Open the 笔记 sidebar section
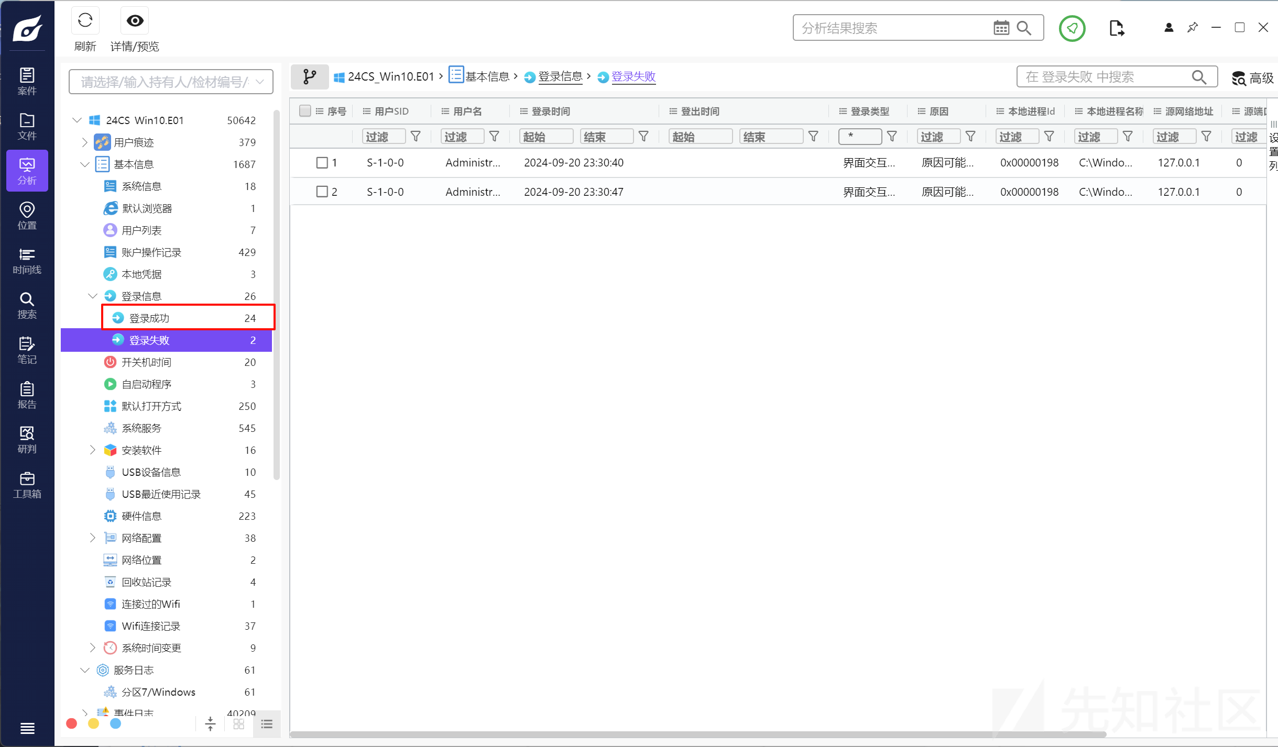This screenshot has height=747, width=1278. coord(27,350)
